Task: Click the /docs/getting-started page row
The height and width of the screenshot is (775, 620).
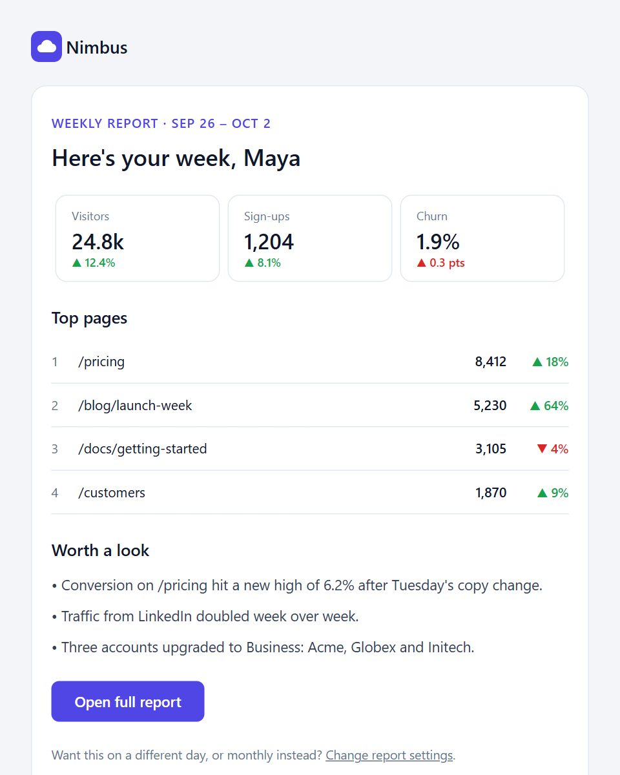Action: click(x=310, y=449)
